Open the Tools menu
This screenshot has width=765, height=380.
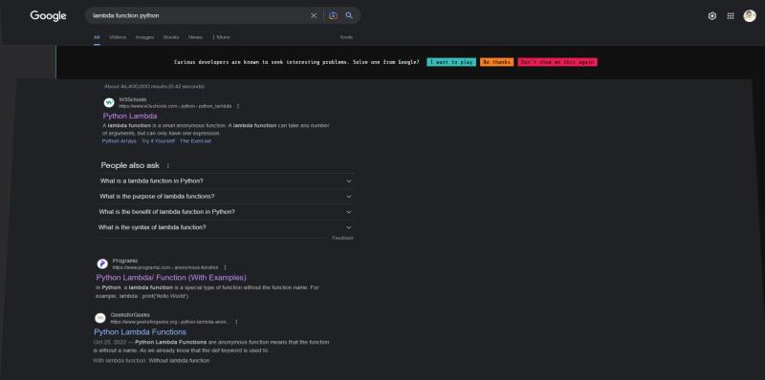pos(346,37)
